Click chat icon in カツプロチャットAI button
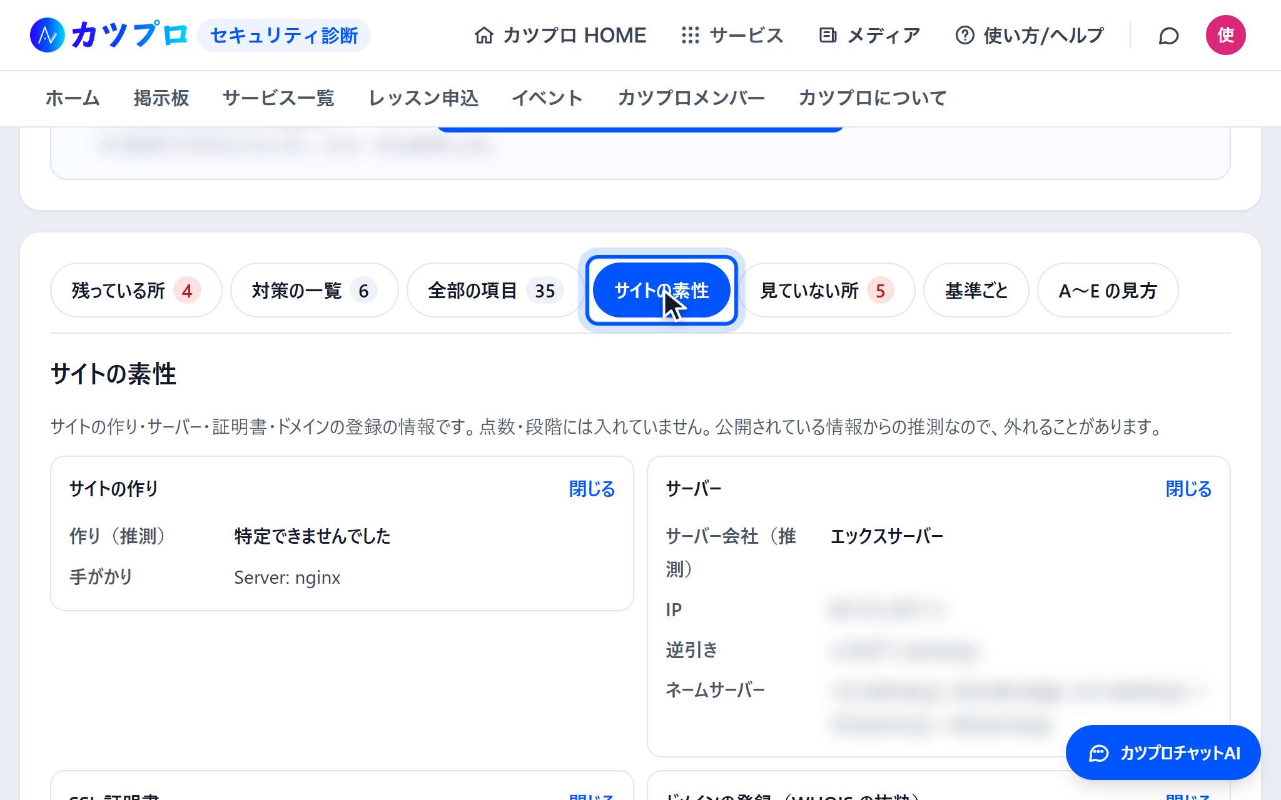 click(x=1099, y=753)
